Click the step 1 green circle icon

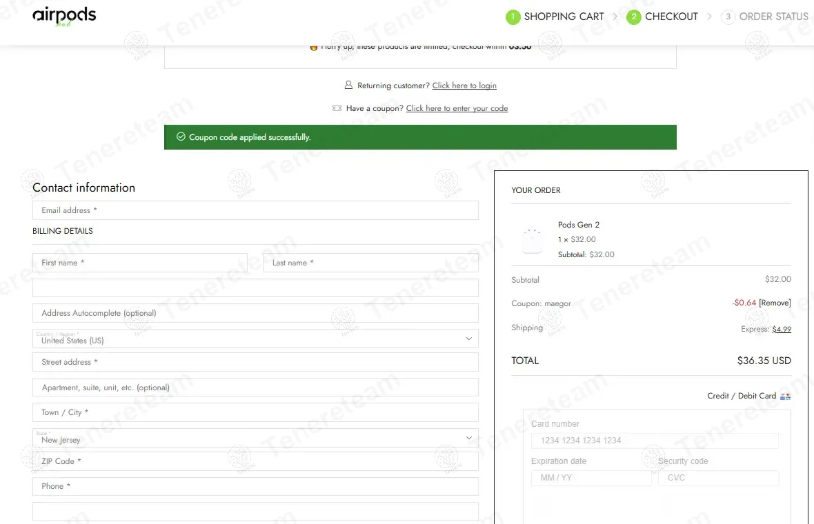point(513,17)
